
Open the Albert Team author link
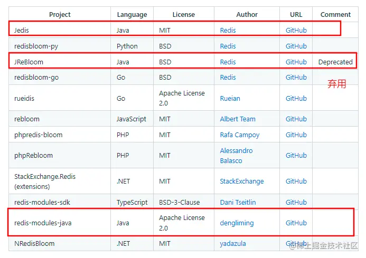(x=238, y=119)
